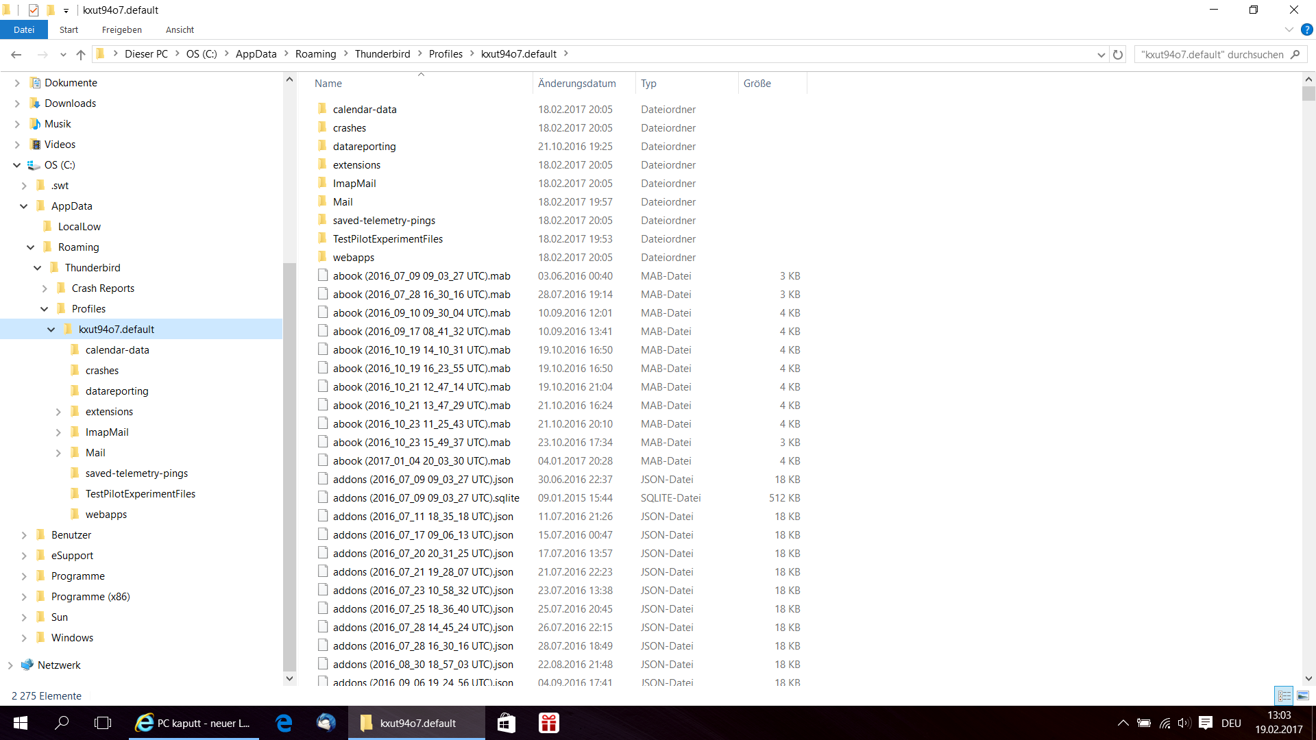Click the Properties quick access checkmark icon
The image size is (1316, 740).
[33, 10]
